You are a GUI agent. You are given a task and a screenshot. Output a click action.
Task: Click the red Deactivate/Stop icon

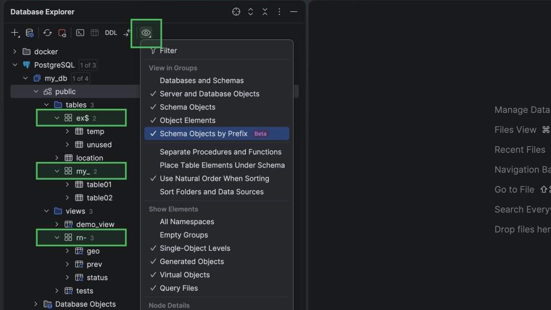click(62, 33)
